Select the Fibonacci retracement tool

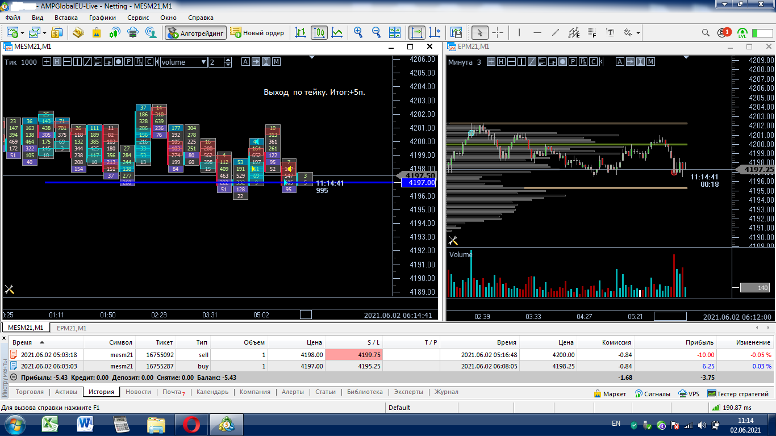coord(592,32)
